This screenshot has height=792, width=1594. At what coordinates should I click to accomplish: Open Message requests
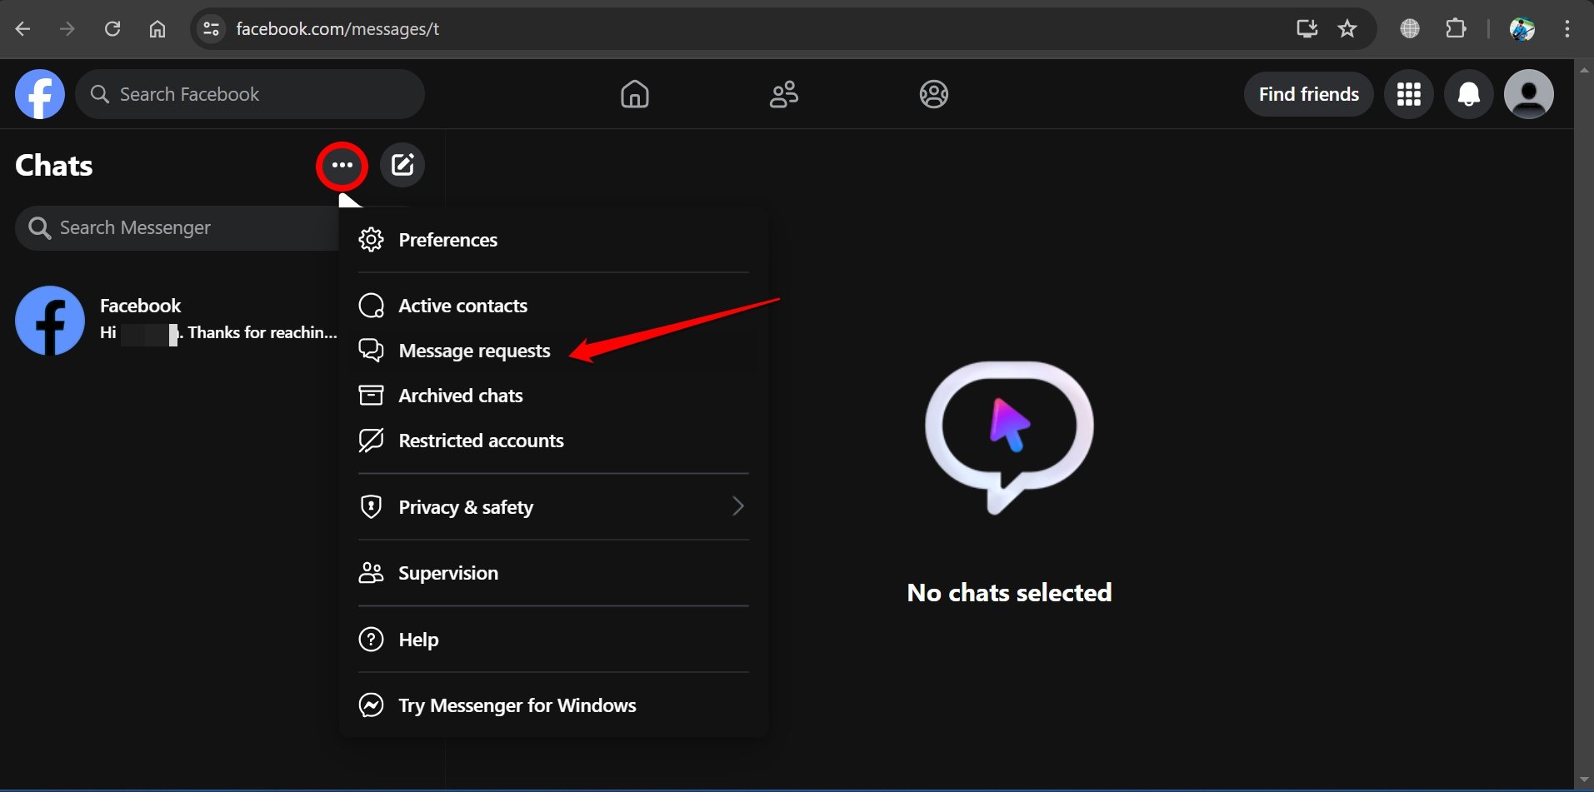(553, 351)
